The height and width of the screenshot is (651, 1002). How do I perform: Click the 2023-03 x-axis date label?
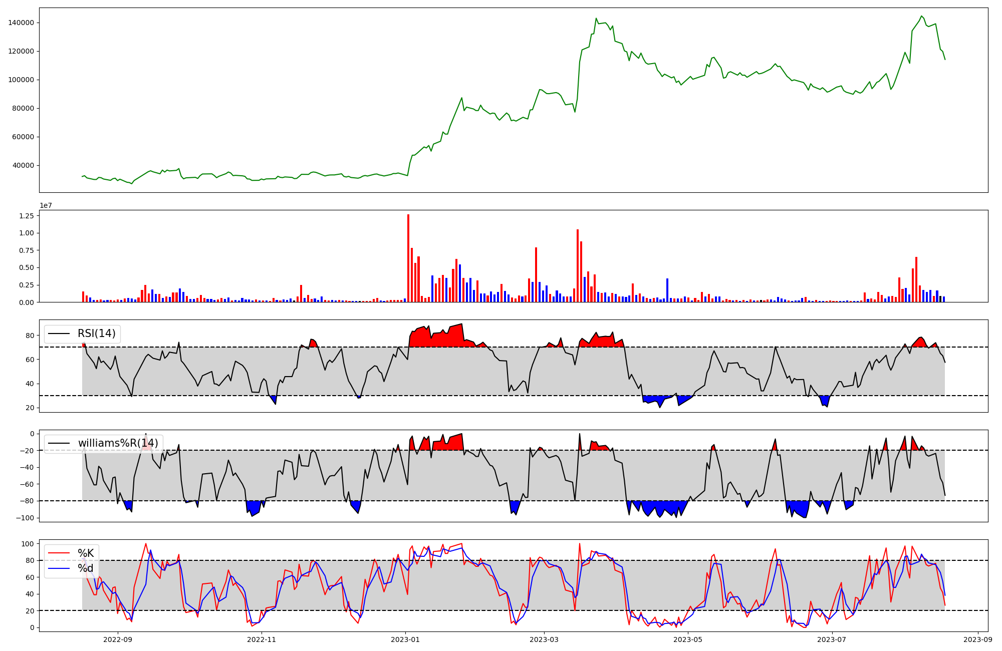[x=544, y=639]
